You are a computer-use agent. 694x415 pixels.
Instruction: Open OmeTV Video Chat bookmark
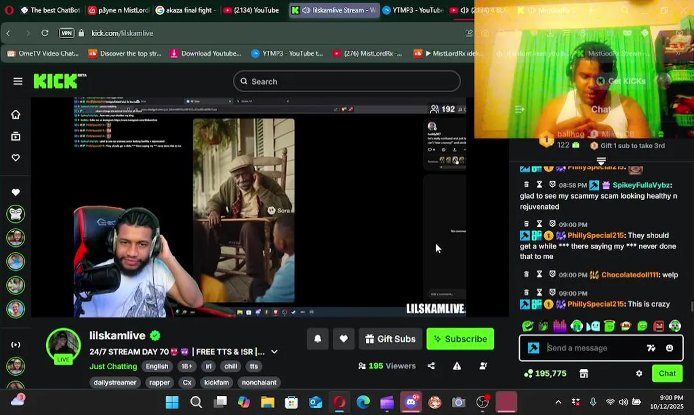pos(43,54)
